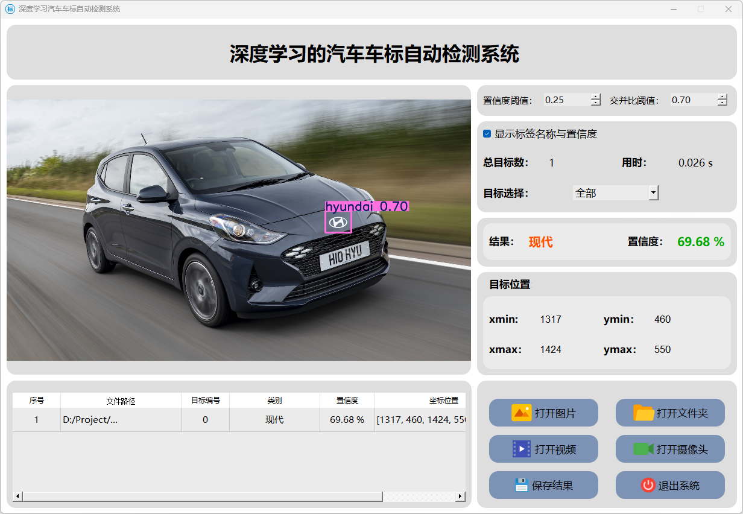This screenshot has height=514, width=743.
Task: Click the folder icon on 打开文件夹 button
Action: click(x=643, y=413)
